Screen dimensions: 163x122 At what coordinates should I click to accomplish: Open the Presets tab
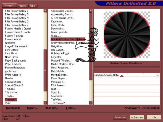coord(22,6)
